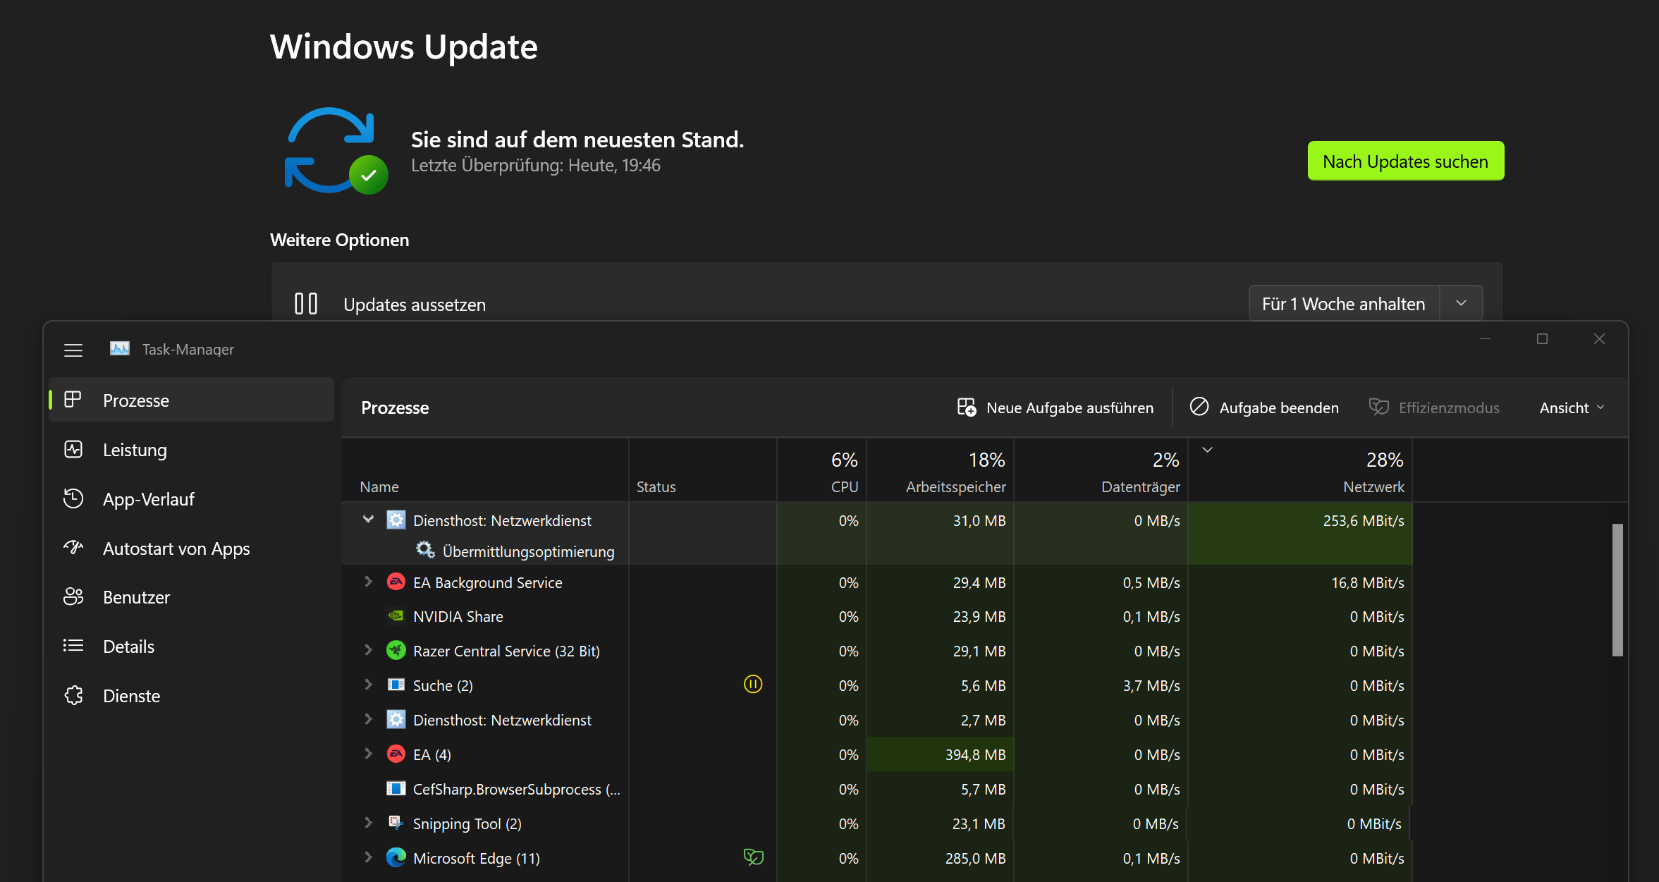This screenshot has height=882, width=1659.
Task: Click the Autostart von Apps gauge icon
Action: point(73,548)
